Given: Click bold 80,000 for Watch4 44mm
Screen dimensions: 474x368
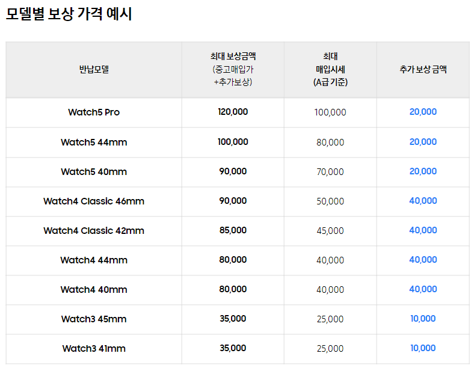Looking at the screenshot, I should coord(233,260).
